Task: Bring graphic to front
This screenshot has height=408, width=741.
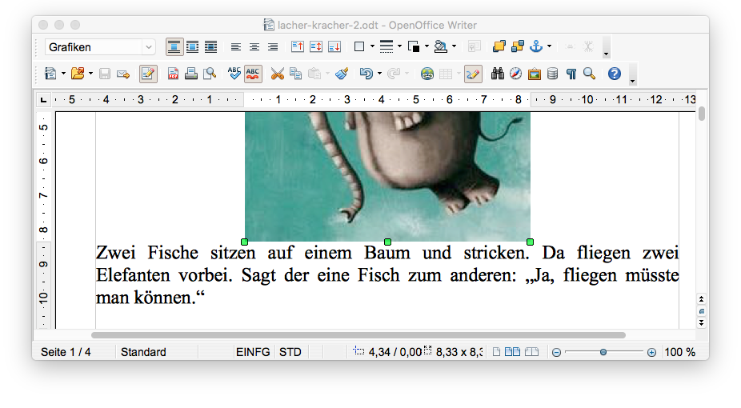Action: [499, 46]
